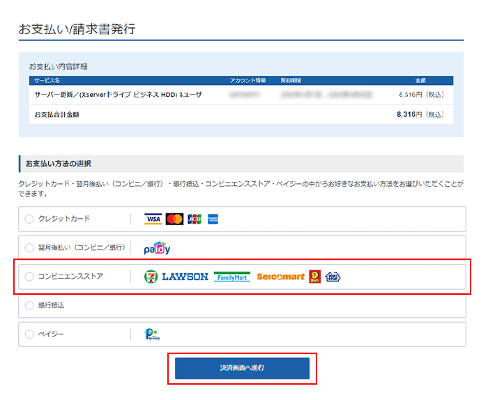
Task: Click the American Express logo
Action: (213, 219)
